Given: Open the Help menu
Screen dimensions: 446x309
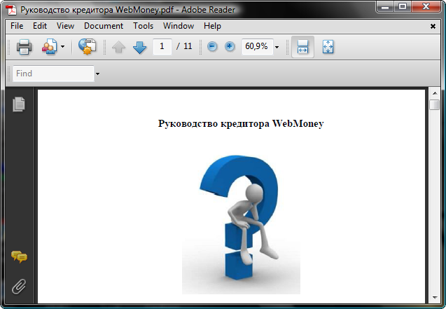Looking at the screenshot, I should click(212, 26).
